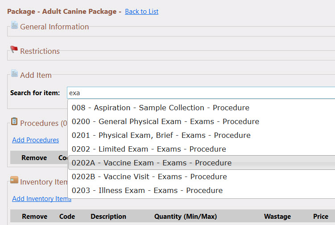The width and height of the screenshot is (335, 225).
Task: Click the Search for item field
Action: pyautogui.click(x=201, y=93)
